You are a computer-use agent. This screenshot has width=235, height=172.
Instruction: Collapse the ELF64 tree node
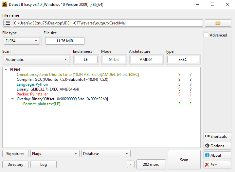tap(6, 69)
